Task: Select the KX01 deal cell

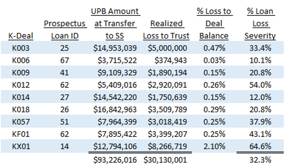Action: 21,146
